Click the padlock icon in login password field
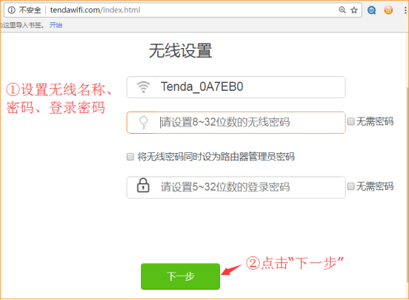This screenshot has width=409, height=300. (x=143, y=185)
